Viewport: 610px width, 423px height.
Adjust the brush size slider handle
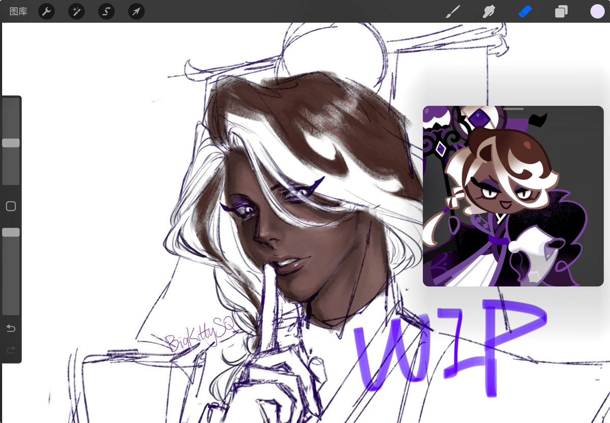11,143
